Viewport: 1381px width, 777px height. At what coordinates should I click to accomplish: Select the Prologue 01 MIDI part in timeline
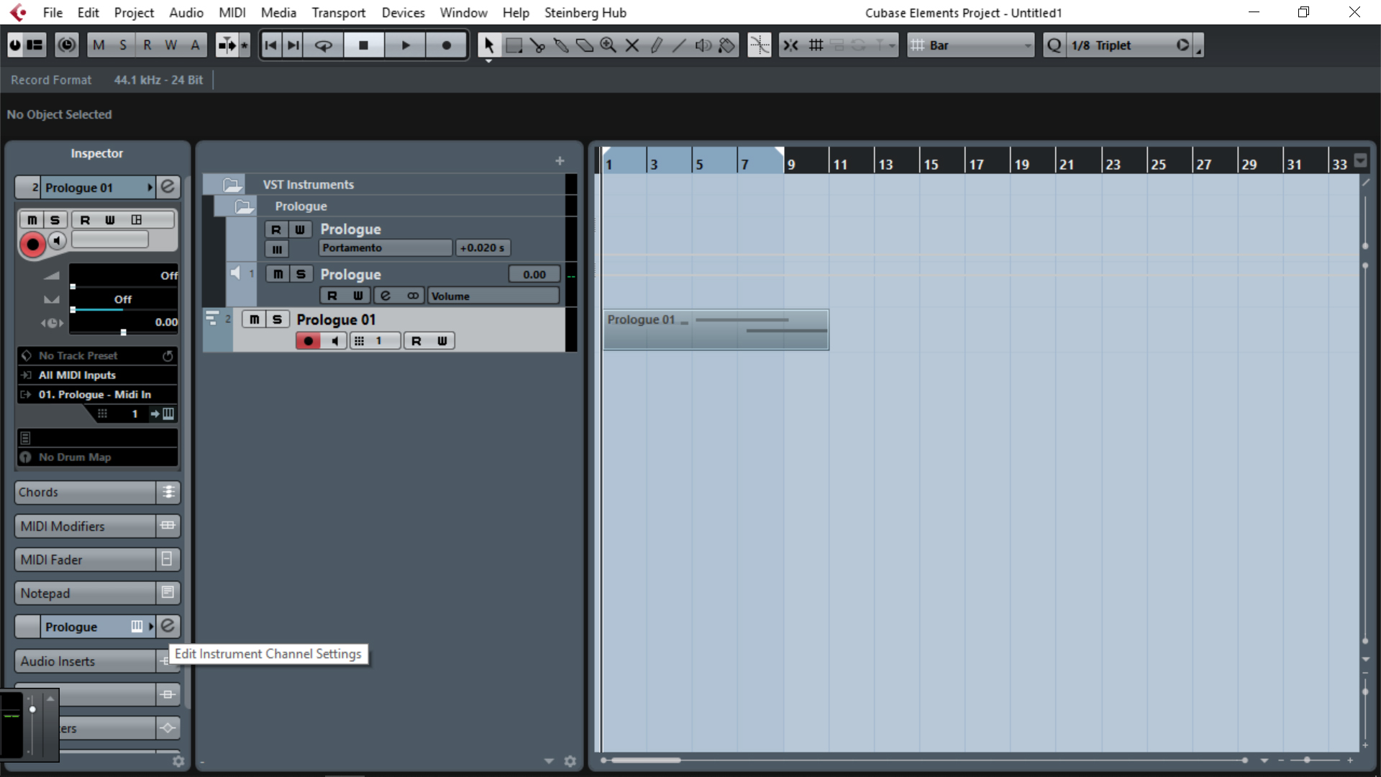pyautogui.click(x=716, y=330)
